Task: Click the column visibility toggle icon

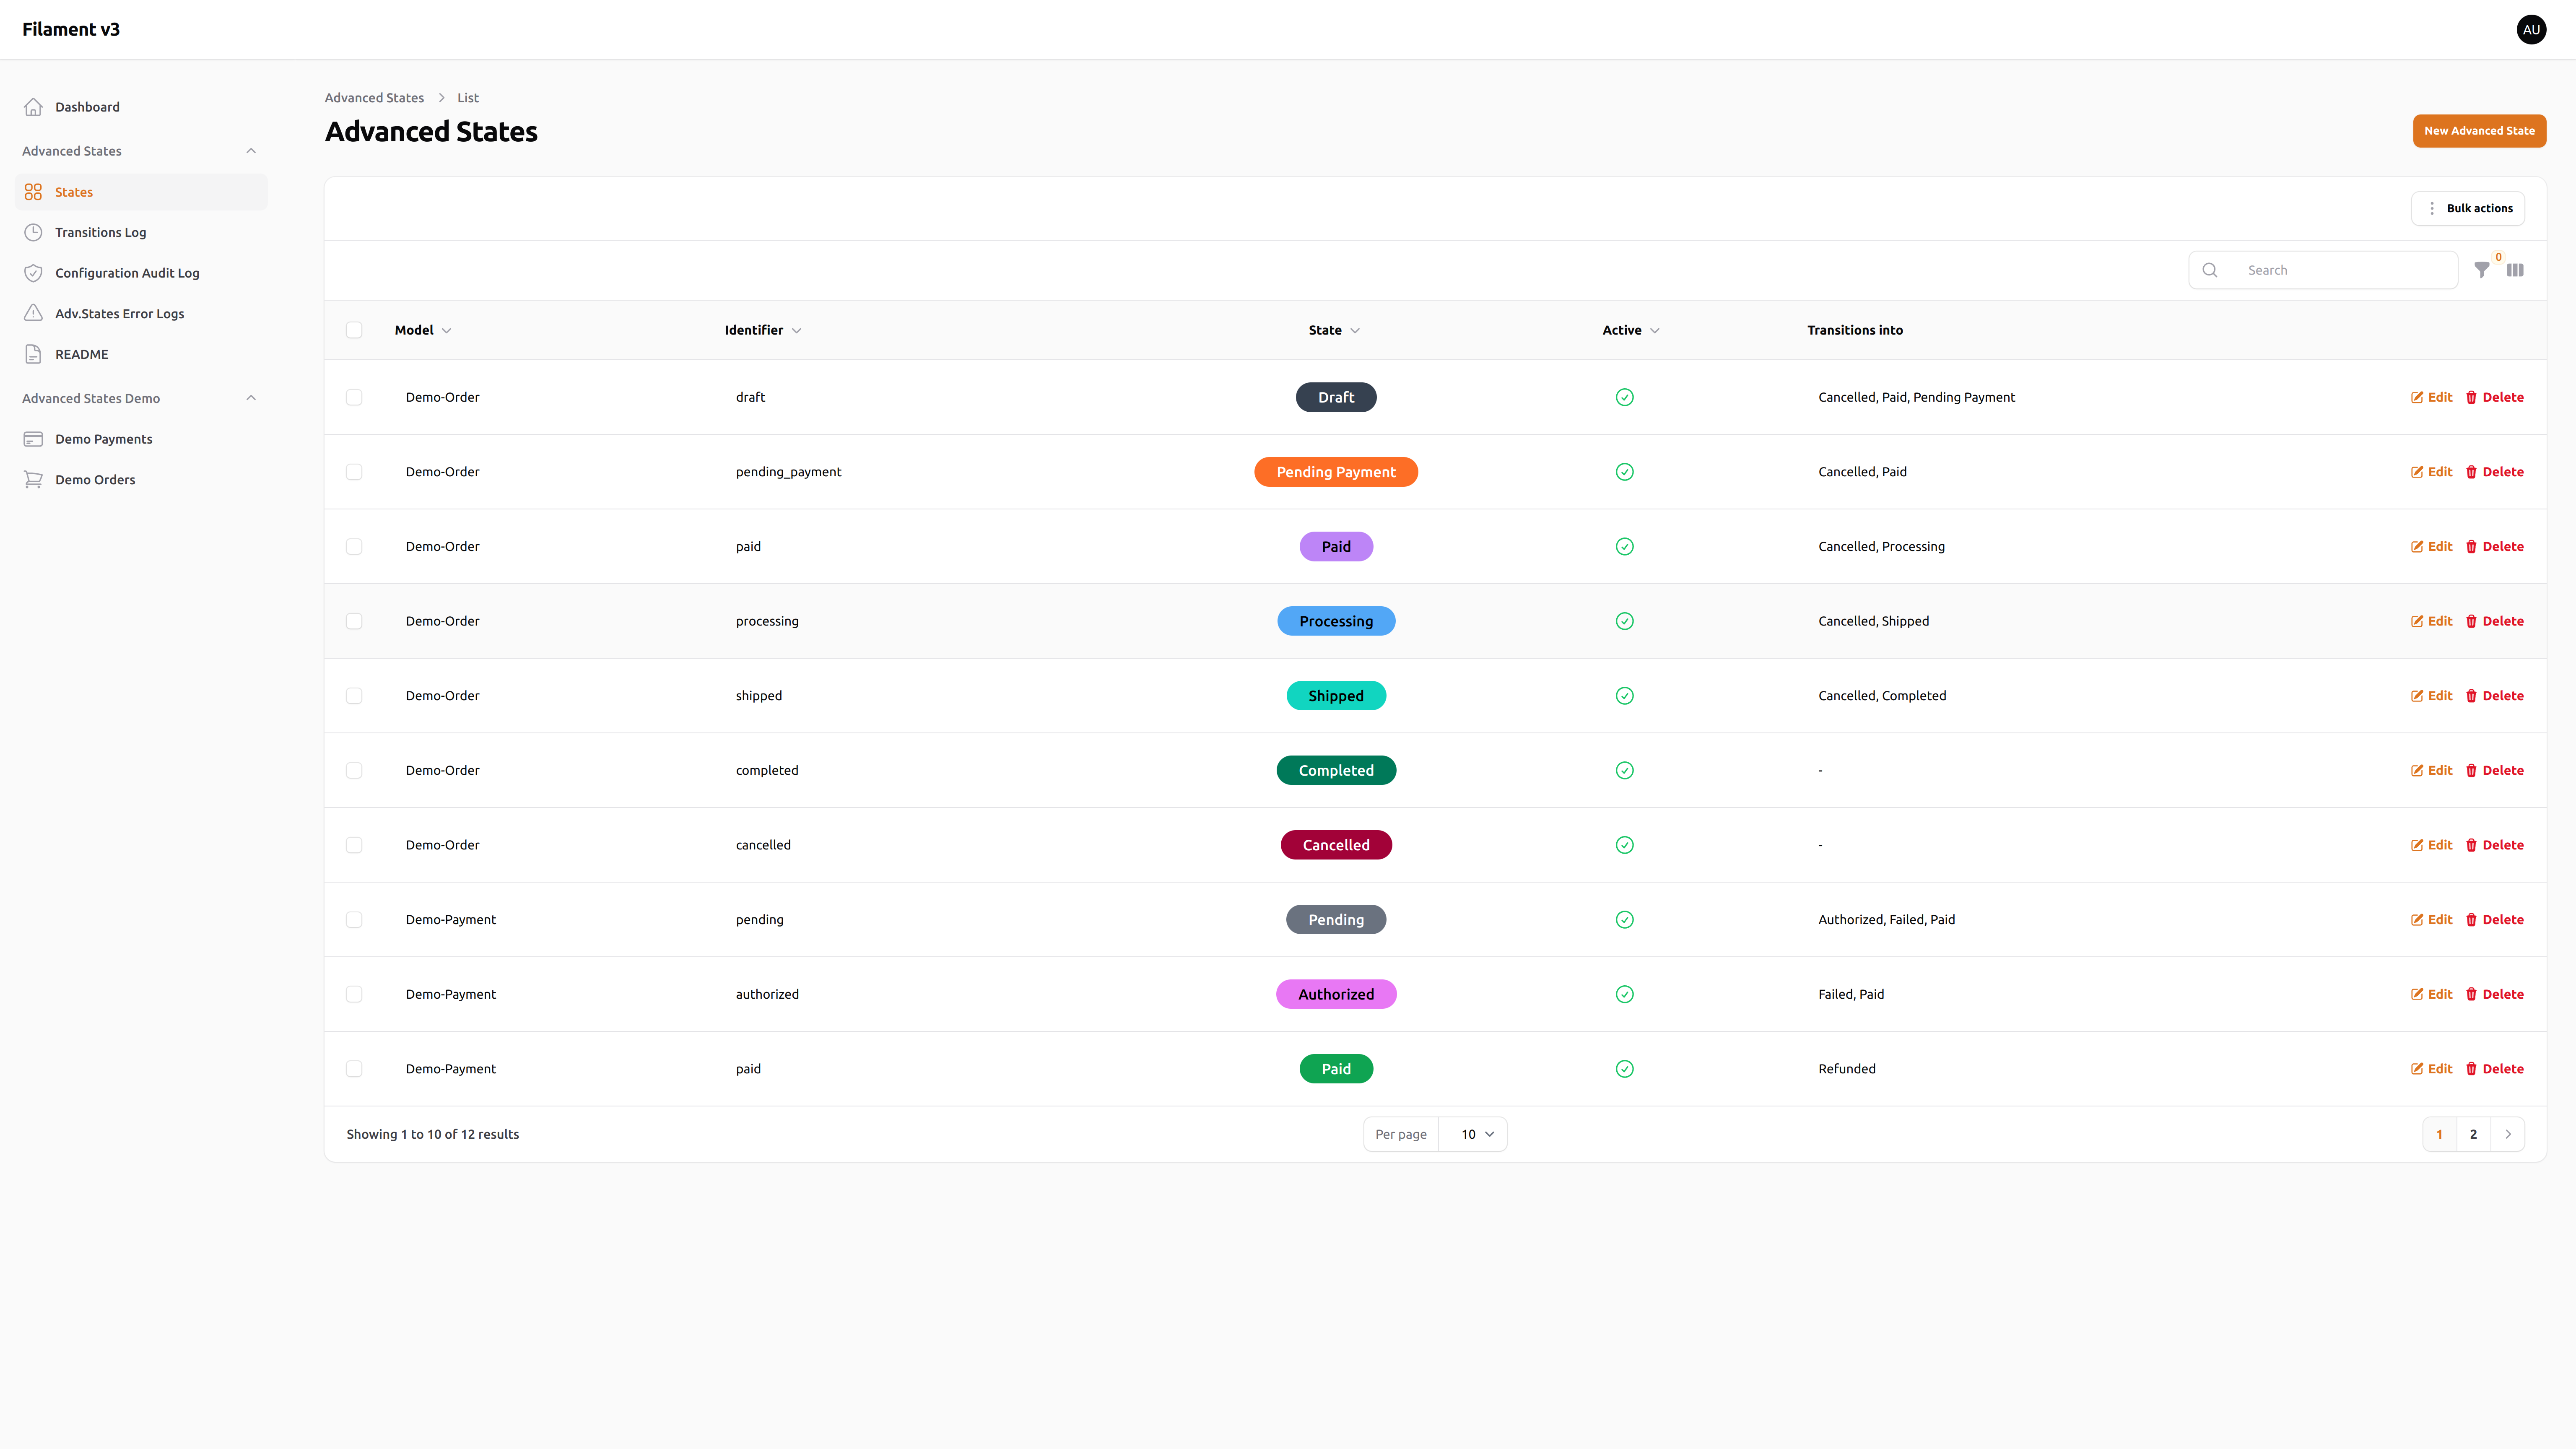Action: (x=2516, y=270)
